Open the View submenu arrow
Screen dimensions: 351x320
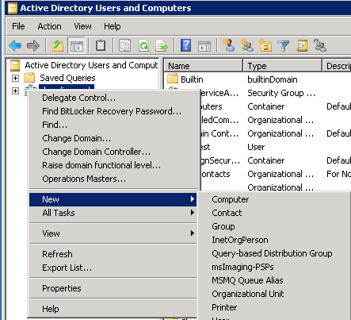[193, 233]
